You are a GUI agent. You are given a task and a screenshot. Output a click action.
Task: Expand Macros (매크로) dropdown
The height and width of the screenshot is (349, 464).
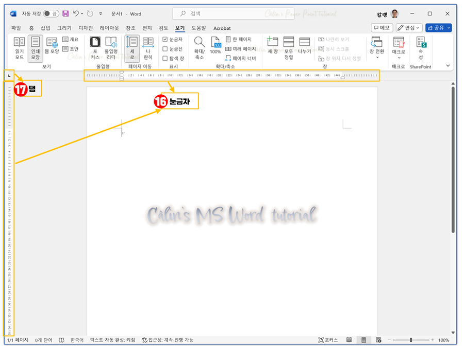[x=399, y=58]
